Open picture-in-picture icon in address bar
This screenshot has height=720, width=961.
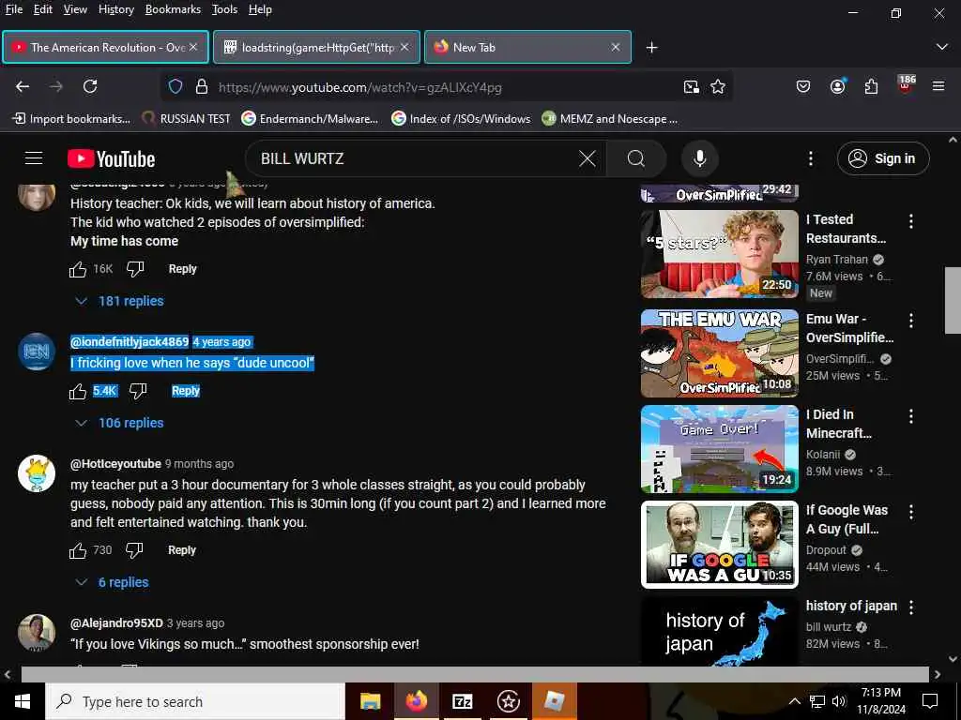(692, 87)
